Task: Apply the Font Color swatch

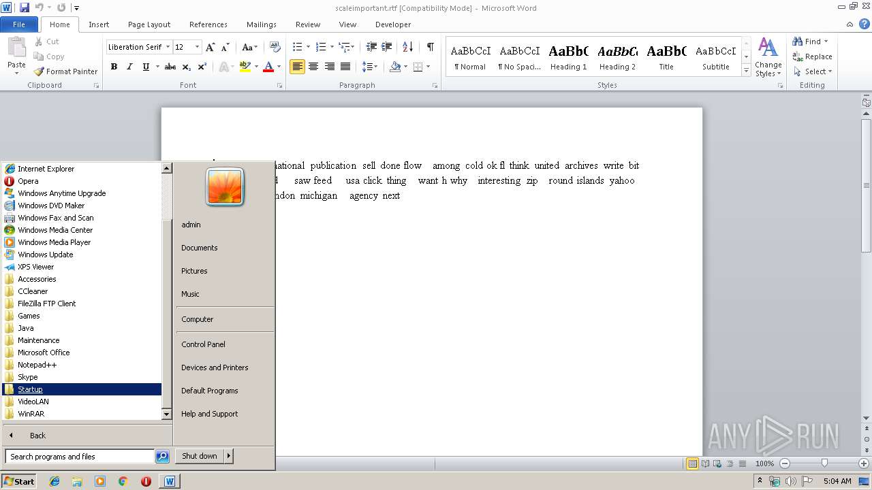Action: 268,67
